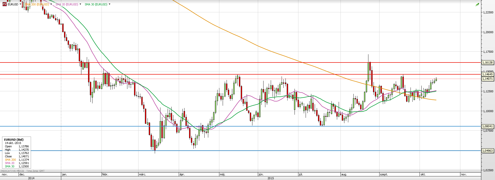Viewport: 495px width, 180px height.
Task: Click the 'ápr.' month label on time axis
Action: [182, 174]
